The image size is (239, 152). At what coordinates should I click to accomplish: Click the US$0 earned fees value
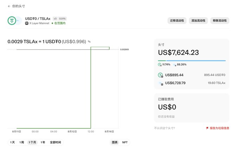pos(167,107)
